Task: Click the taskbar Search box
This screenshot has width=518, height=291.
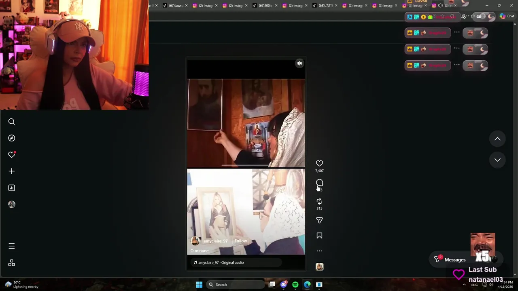Action: click(236, 285)
